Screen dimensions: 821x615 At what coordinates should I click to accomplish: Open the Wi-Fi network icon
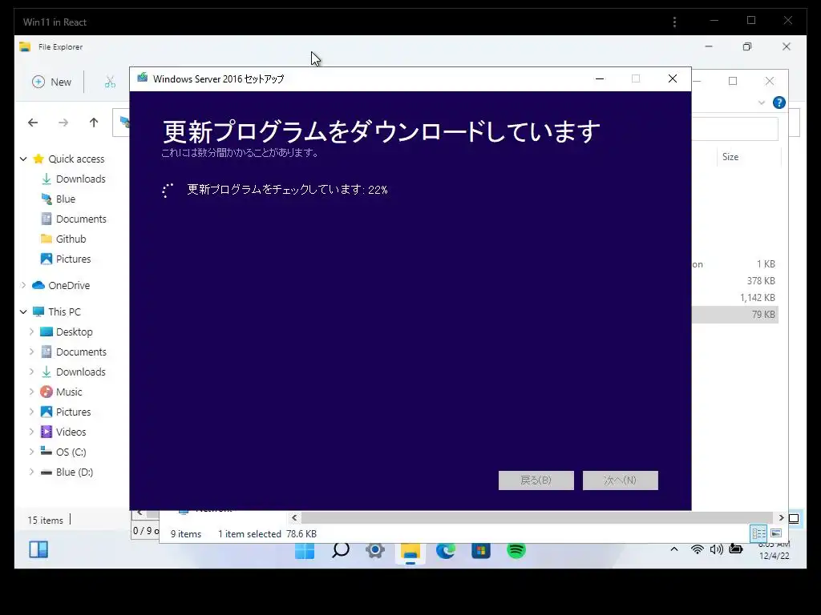point(697,549)
